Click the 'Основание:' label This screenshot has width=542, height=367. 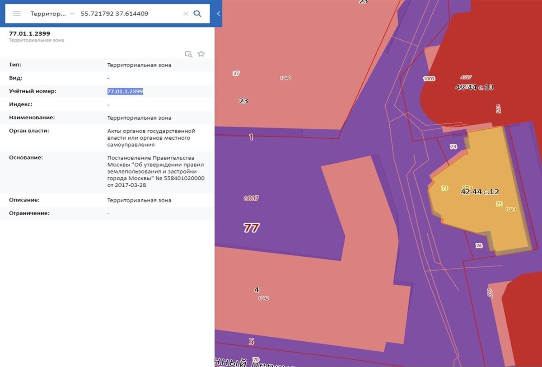pyautogui.click(x=26, y=157)
